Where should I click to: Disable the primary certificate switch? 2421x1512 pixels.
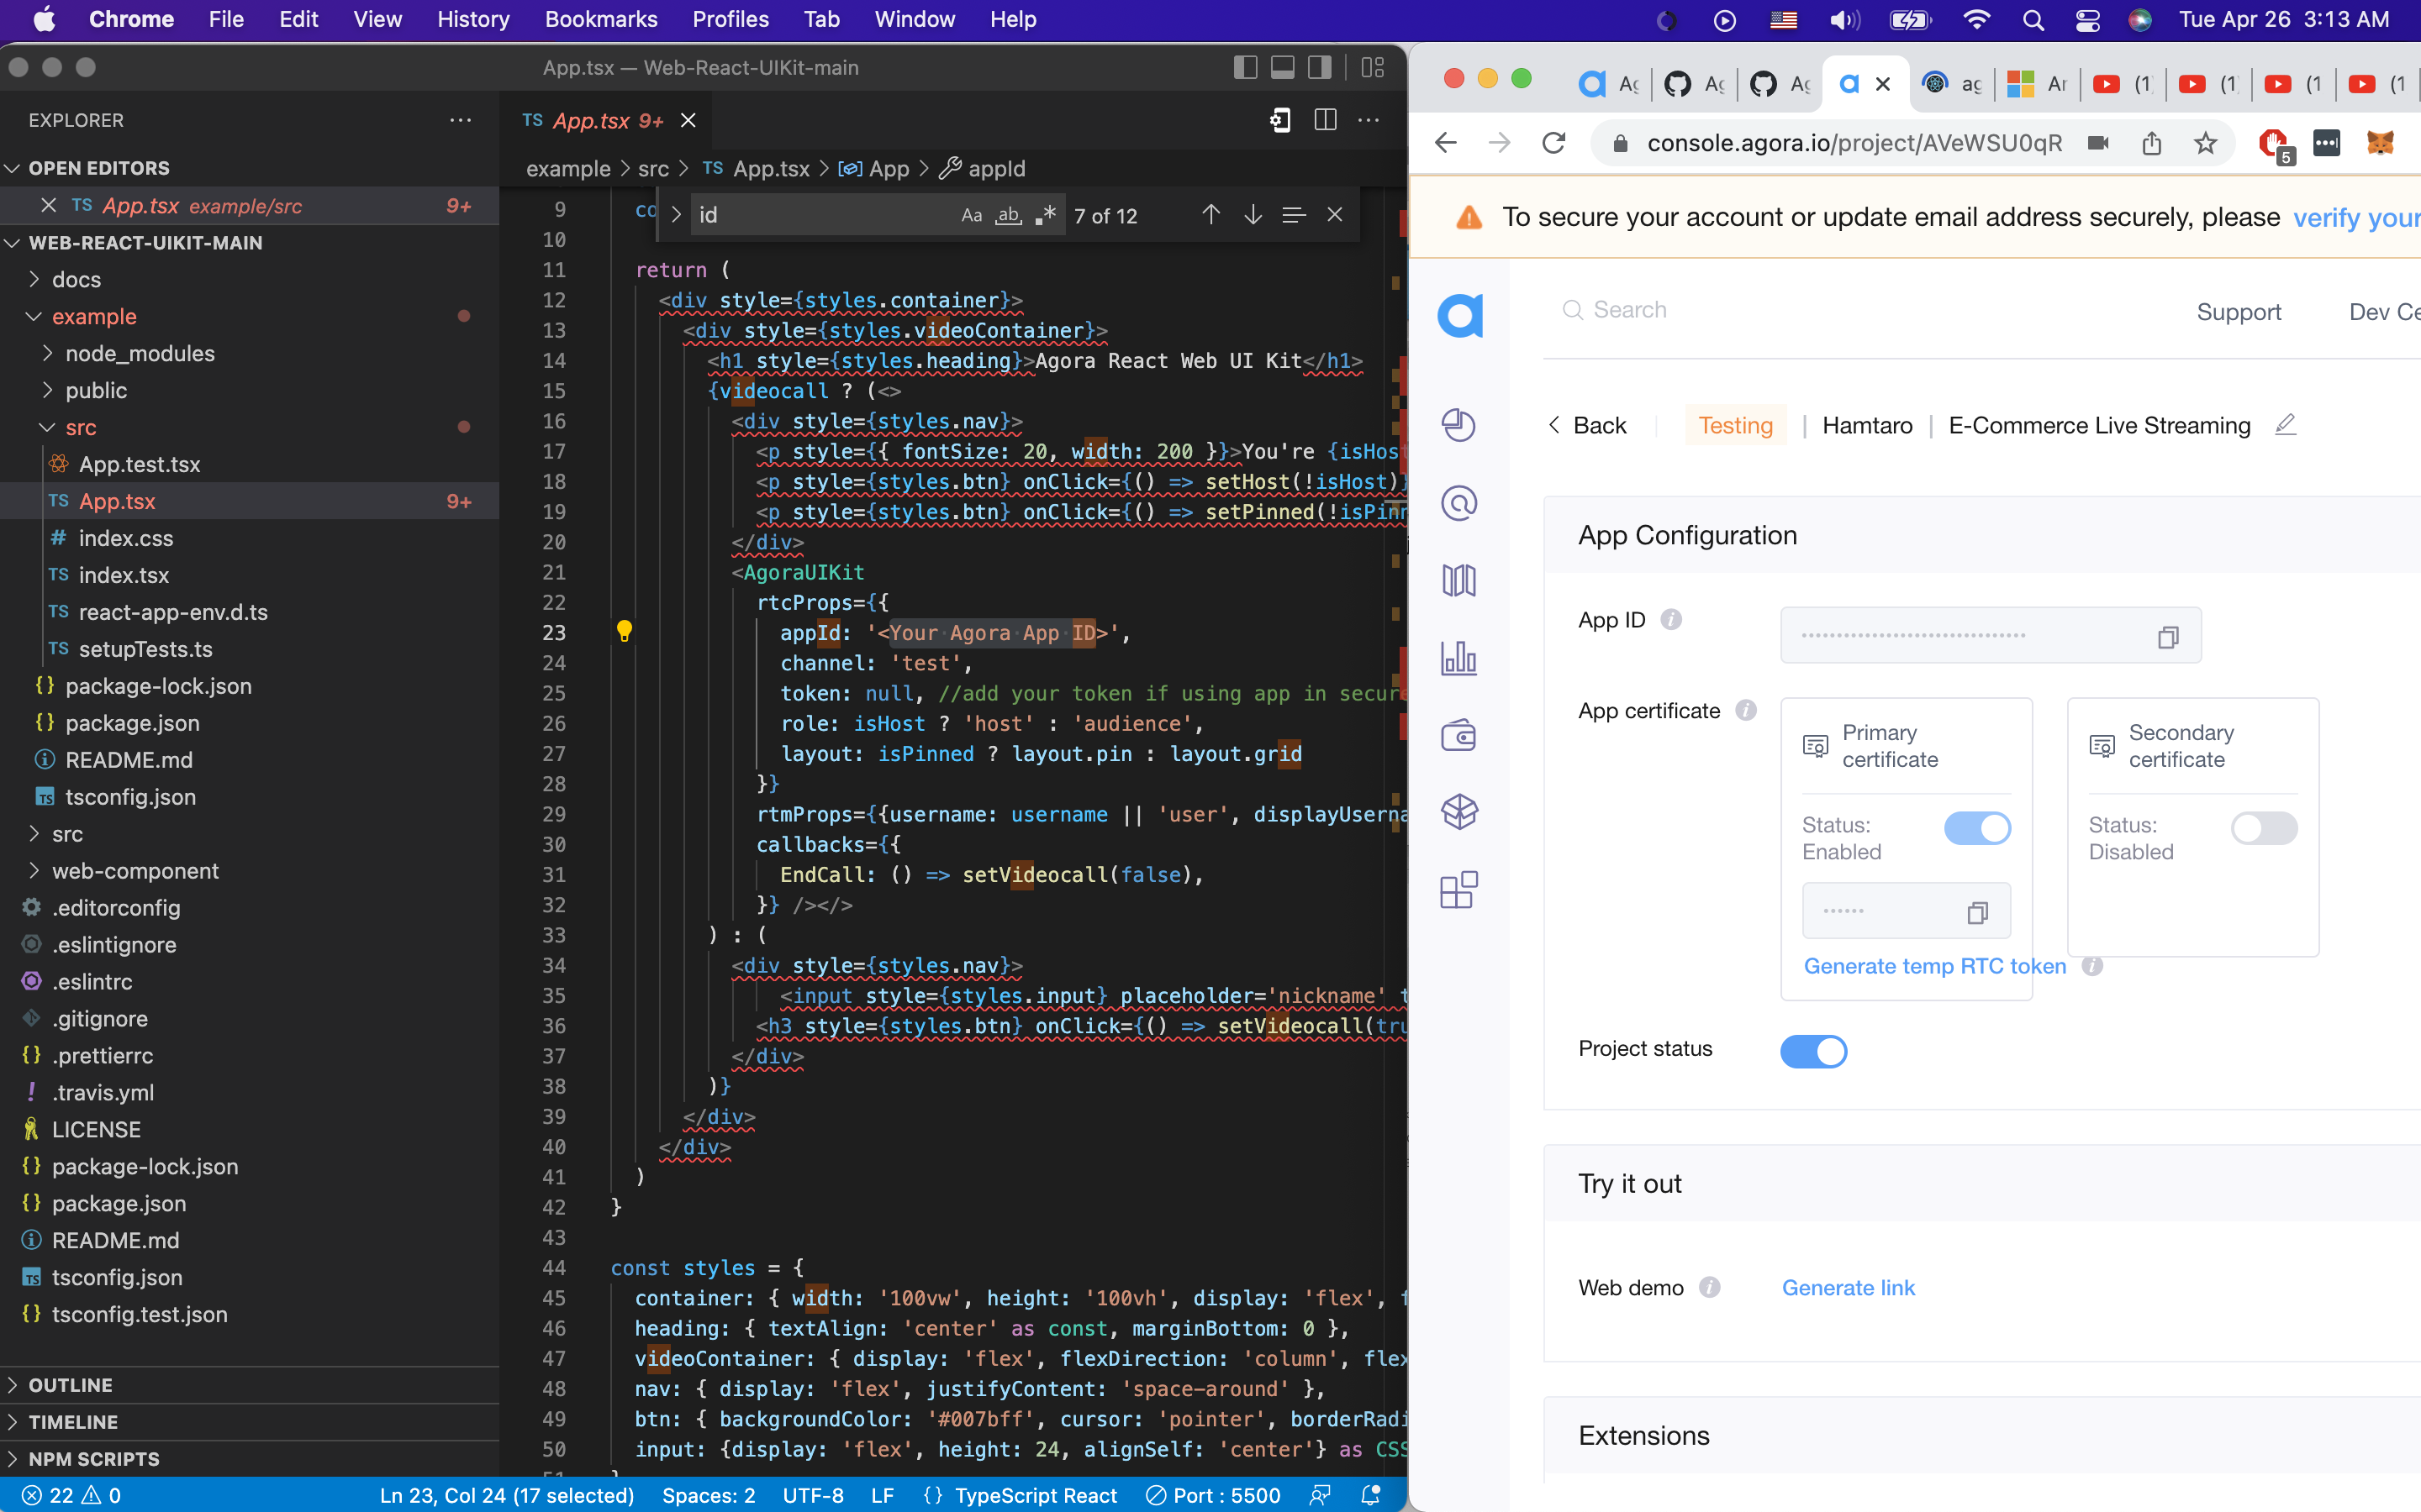coord(1977,828)
